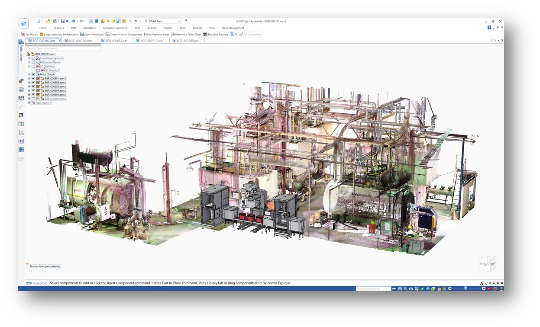The width and height of the screenshot is (540, 327).
Task: Click the Hide Previous Level button
Action: point(156,35)
